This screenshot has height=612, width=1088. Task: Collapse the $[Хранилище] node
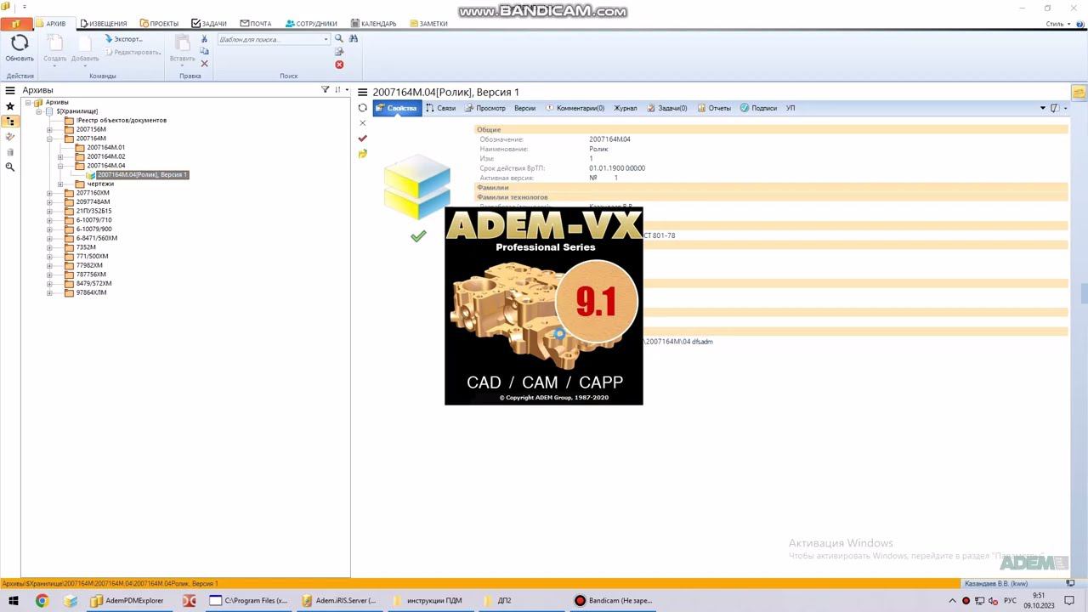click(39, 111)
